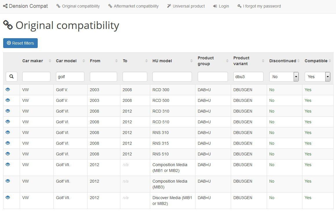Focus the Car model filter field containing golf
The height and width of the screenshot is (211, 336).
tap(70, 77)
